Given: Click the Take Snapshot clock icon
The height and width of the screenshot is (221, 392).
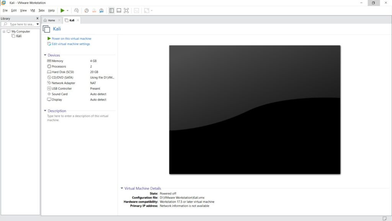Looking at the screenshot, I should click(87, 10).
